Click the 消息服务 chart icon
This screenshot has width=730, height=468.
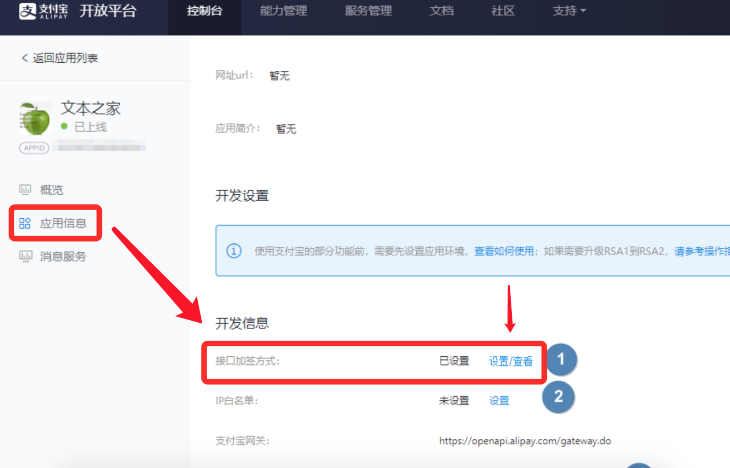point(26,256)
